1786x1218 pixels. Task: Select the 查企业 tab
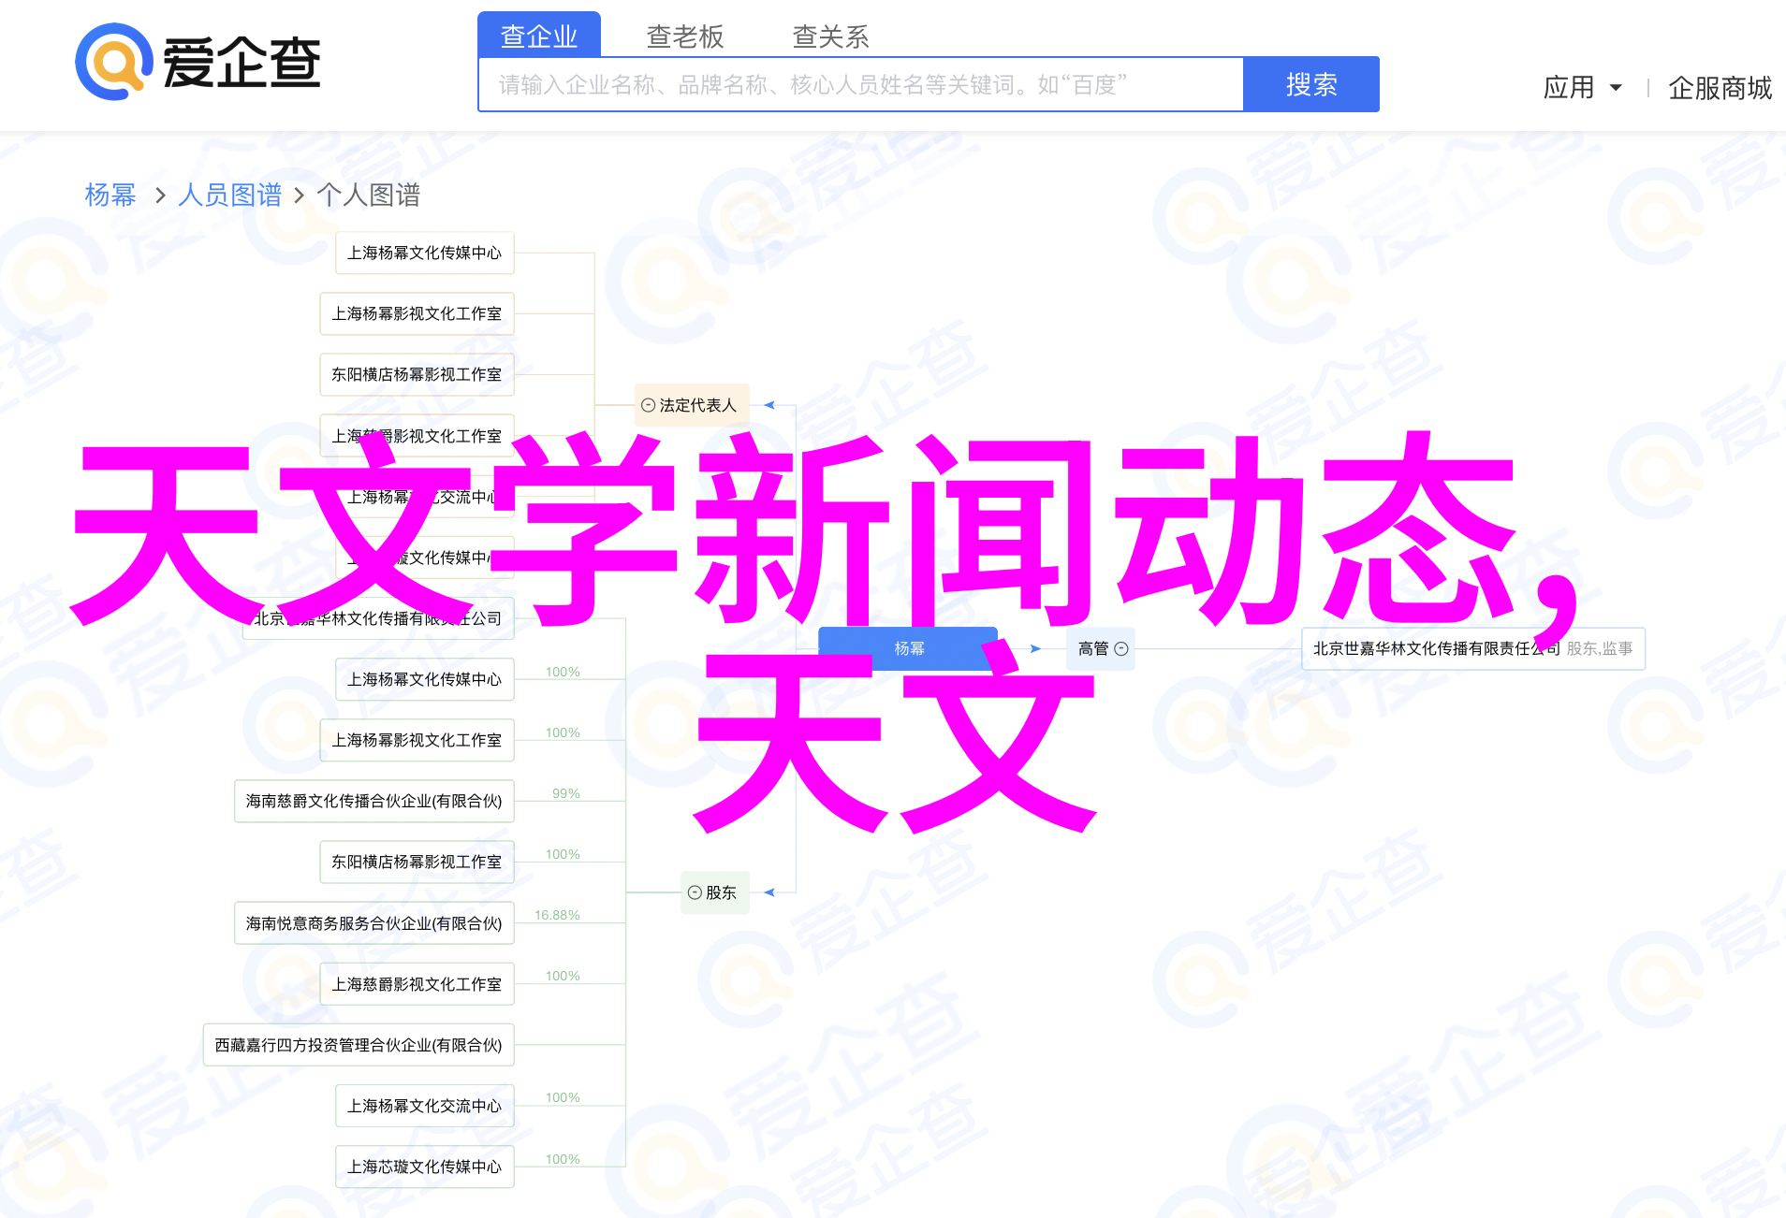coord(539,36)
